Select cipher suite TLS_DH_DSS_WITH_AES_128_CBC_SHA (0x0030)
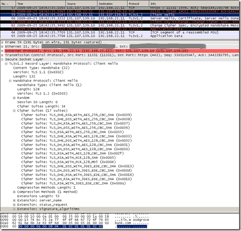 75,149
